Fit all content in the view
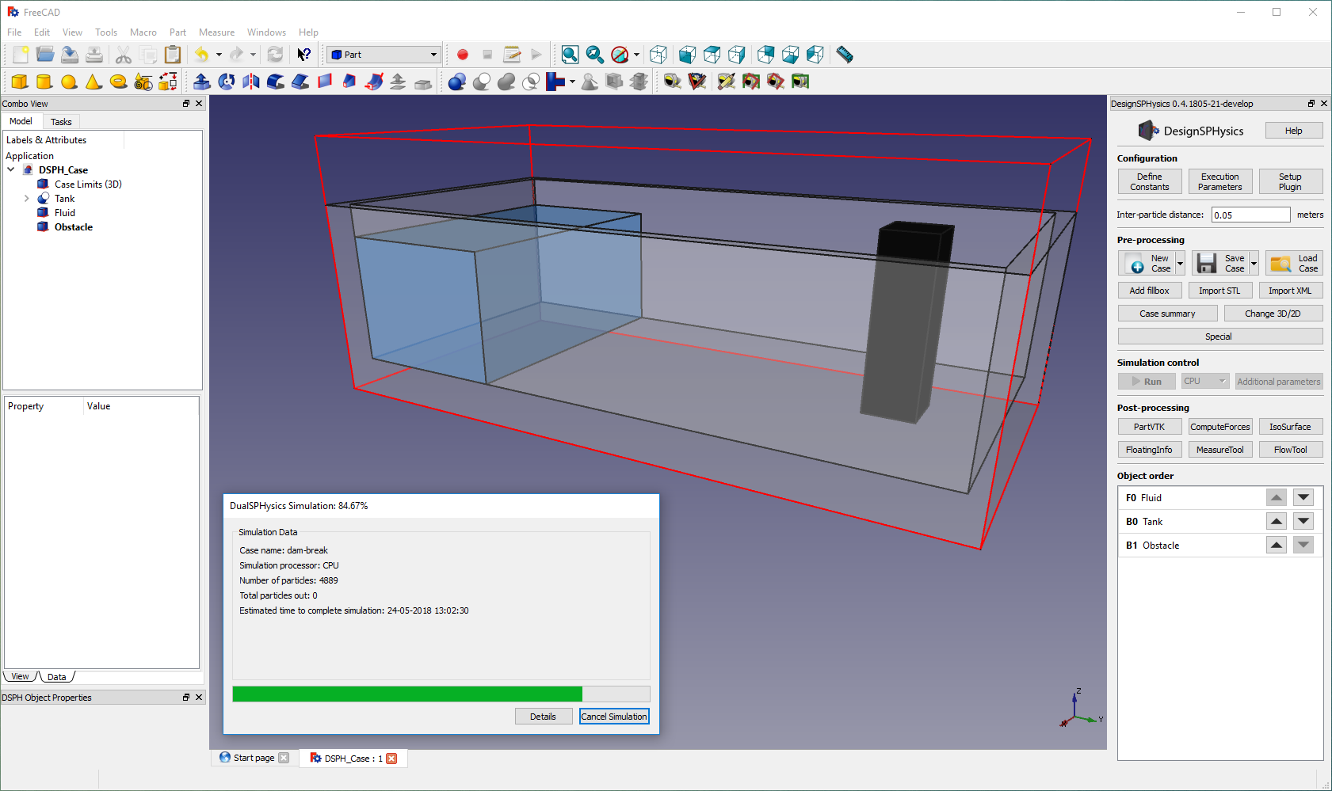The height and width of the screenshot is (791, 1332). [570, 55]
